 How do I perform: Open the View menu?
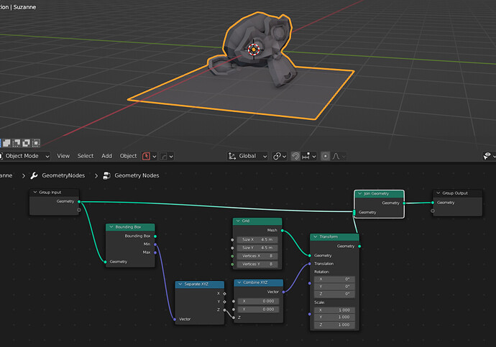pos(63,156)
